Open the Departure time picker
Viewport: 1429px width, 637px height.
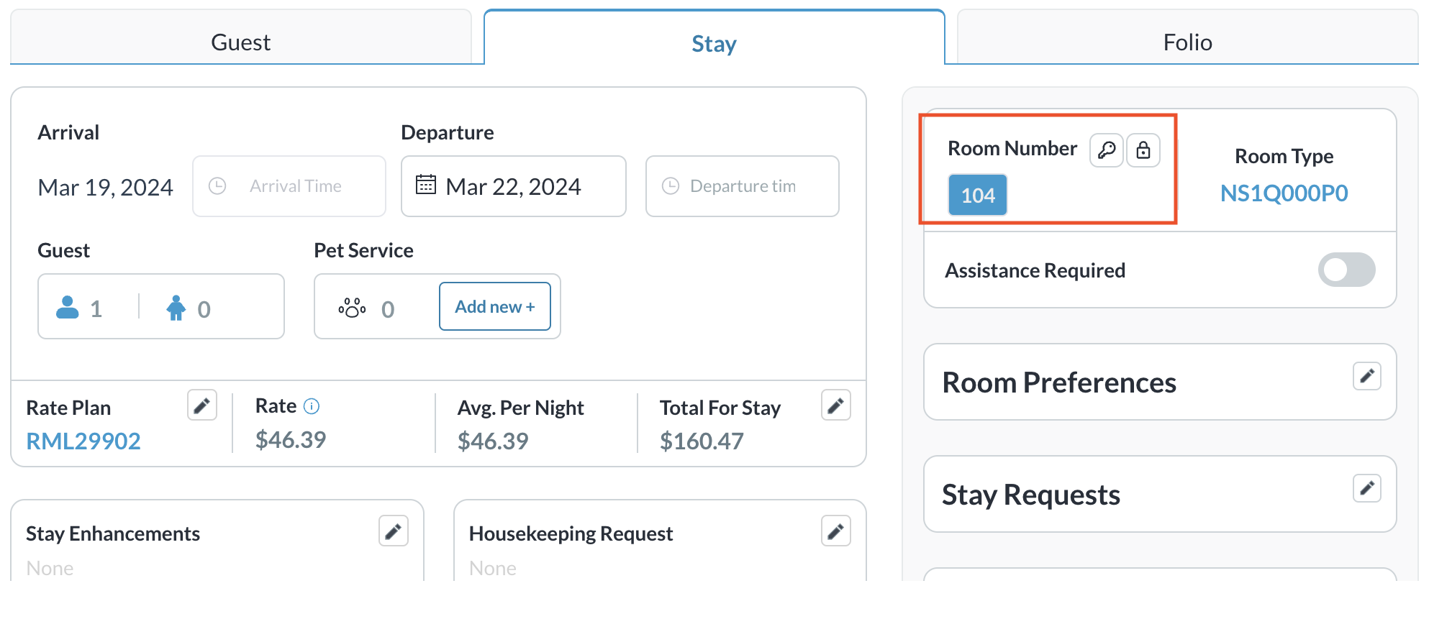[x=742, y=186]
